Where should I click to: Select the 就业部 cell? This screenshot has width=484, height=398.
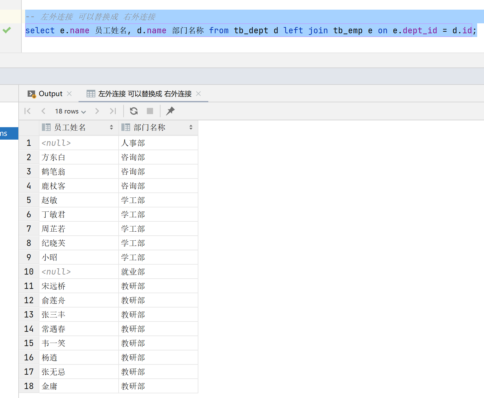158,272
